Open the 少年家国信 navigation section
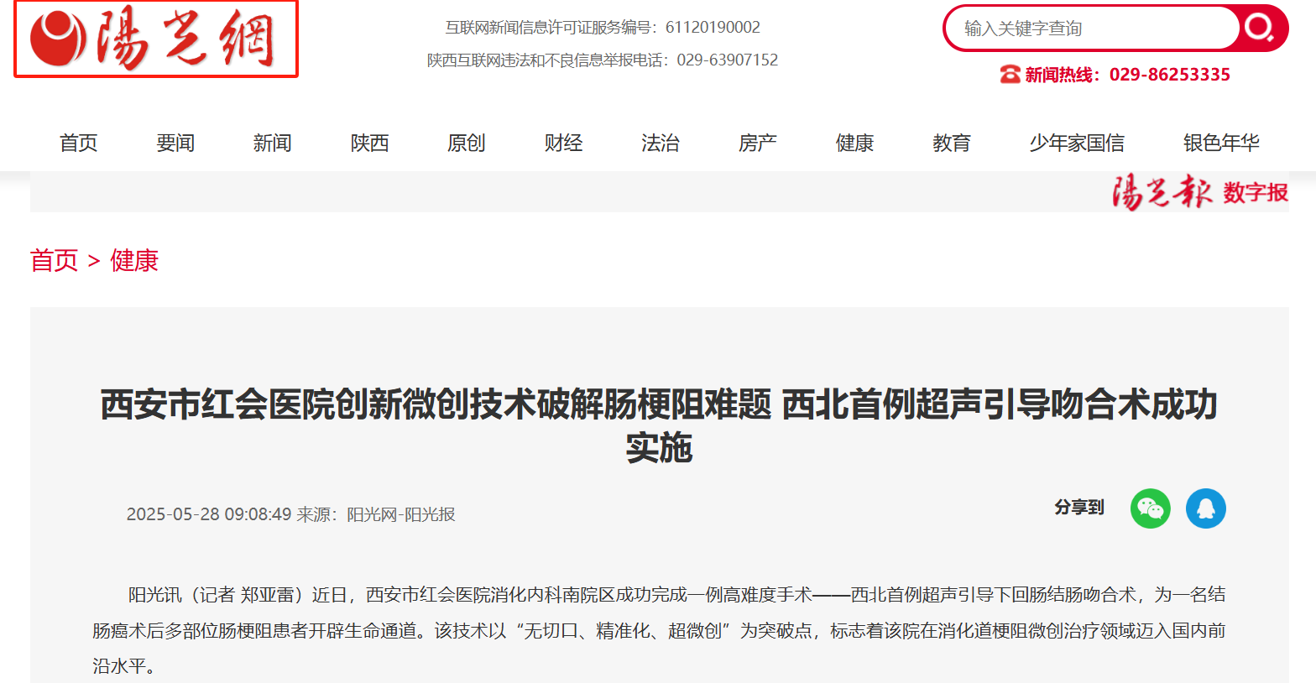Image resolution: width=1316 pixels, height=683 pixels. pyautogui.click(x=1077, y=143)
